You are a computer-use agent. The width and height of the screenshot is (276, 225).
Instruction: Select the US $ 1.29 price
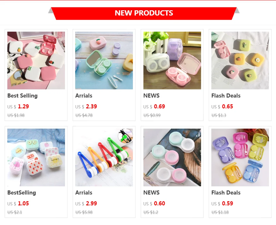(x=18, y=107)
